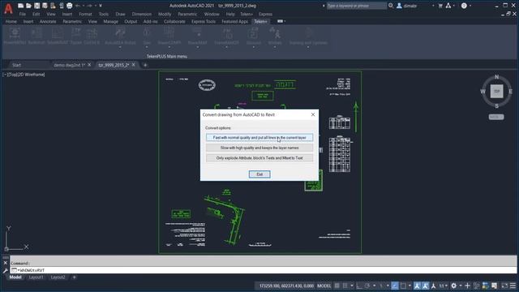Click the command line input field
Viewport: 519px width, 292px height.
(263, 270)
